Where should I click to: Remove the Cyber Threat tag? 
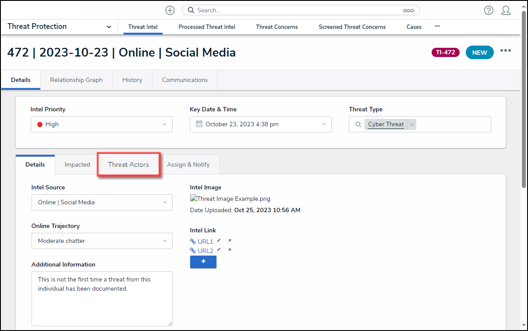pyautogui.click(x=412, y=125)
